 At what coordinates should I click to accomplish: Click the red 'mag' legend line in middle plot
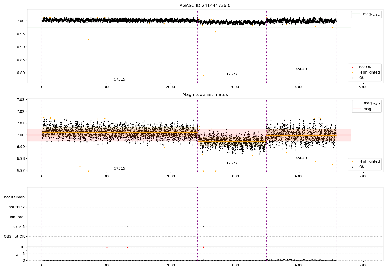pos(357,109)
